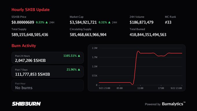197x111 pixels.
Task: Click the 21.96% seven-day change
Action: [x=72, y=70]
